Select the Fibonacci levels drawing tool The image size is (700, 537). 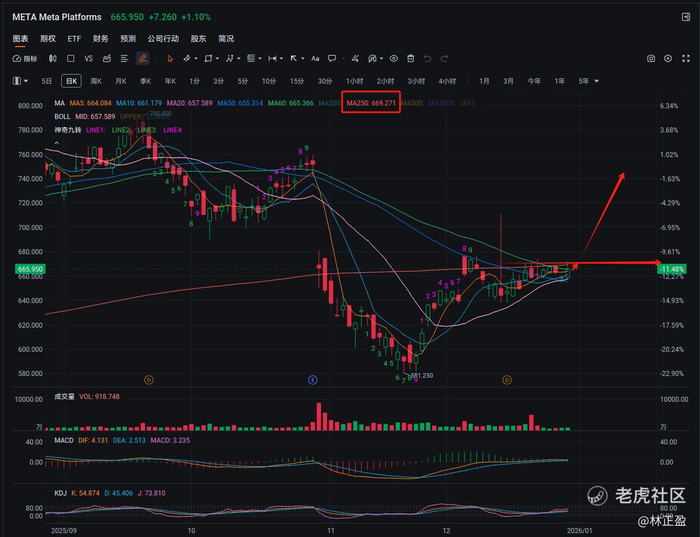(251, 58)
